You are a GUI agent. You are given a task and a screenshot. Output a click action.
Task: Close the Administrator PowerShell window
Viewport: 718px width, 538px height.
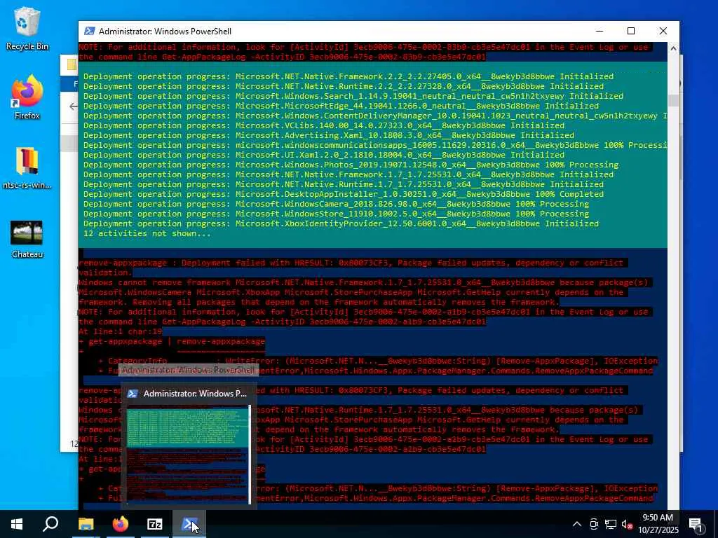coord(663,31)
